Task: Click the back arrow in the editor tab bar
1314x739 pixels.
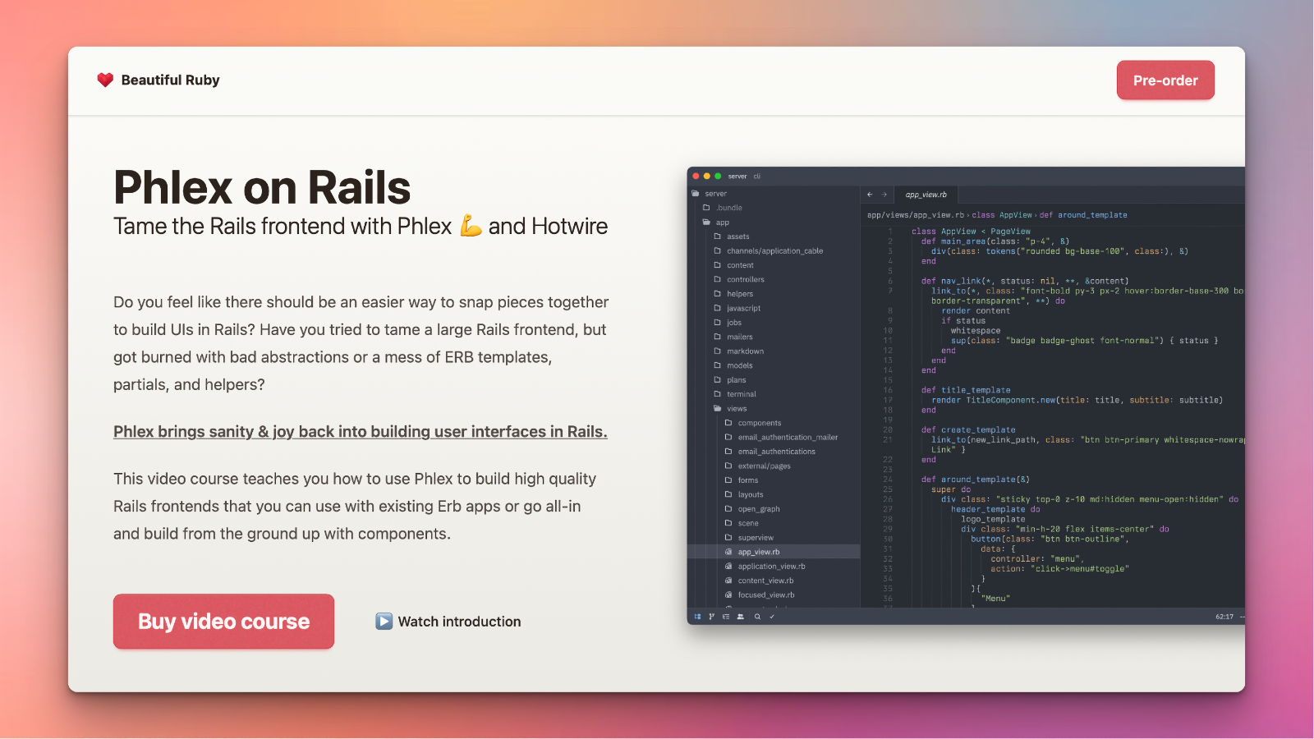Action: (870, 195)
